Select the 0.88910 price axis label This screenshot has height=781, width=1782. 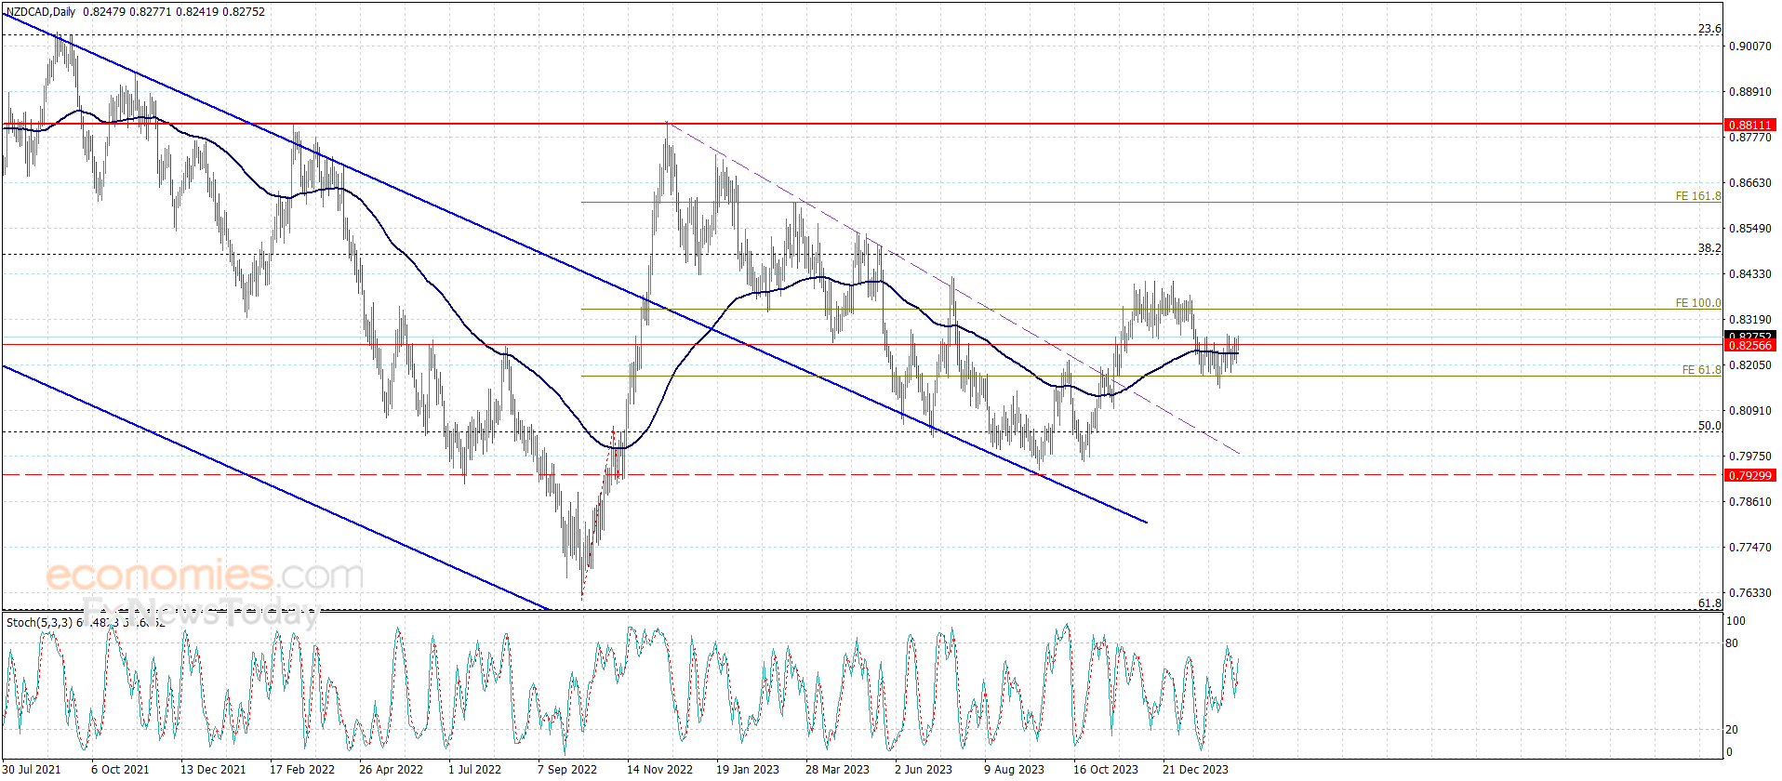coord(1749,92)
